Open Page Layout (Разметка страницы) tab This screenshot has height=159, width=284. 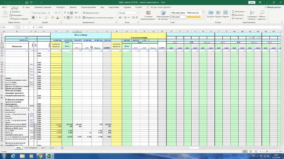(x=43, y=8)
